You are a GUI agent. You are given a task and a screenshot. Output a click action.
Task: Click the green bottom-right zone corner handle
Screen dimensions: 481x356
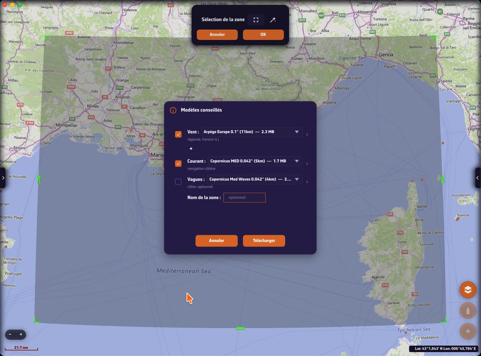pos(444,320)
